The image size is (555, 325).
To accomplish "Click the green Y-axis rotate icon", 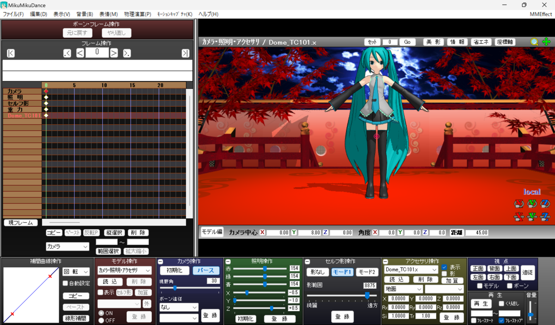I will click(532, 203).
